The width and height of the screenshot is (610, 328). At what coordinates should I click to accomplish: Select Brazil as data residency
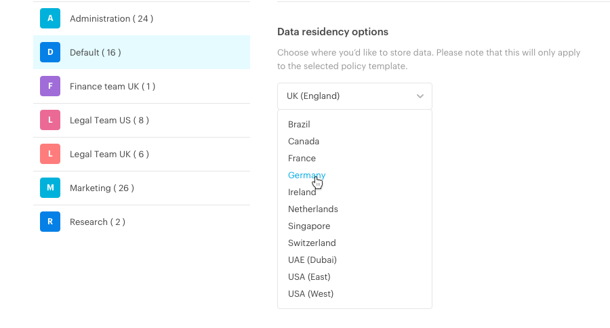click(299, 125)
